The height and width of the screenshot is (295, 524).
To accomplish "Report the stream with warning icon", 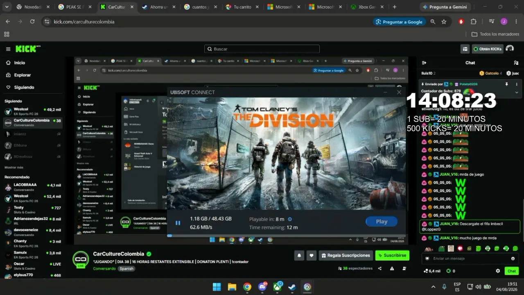I will [392, 268].
